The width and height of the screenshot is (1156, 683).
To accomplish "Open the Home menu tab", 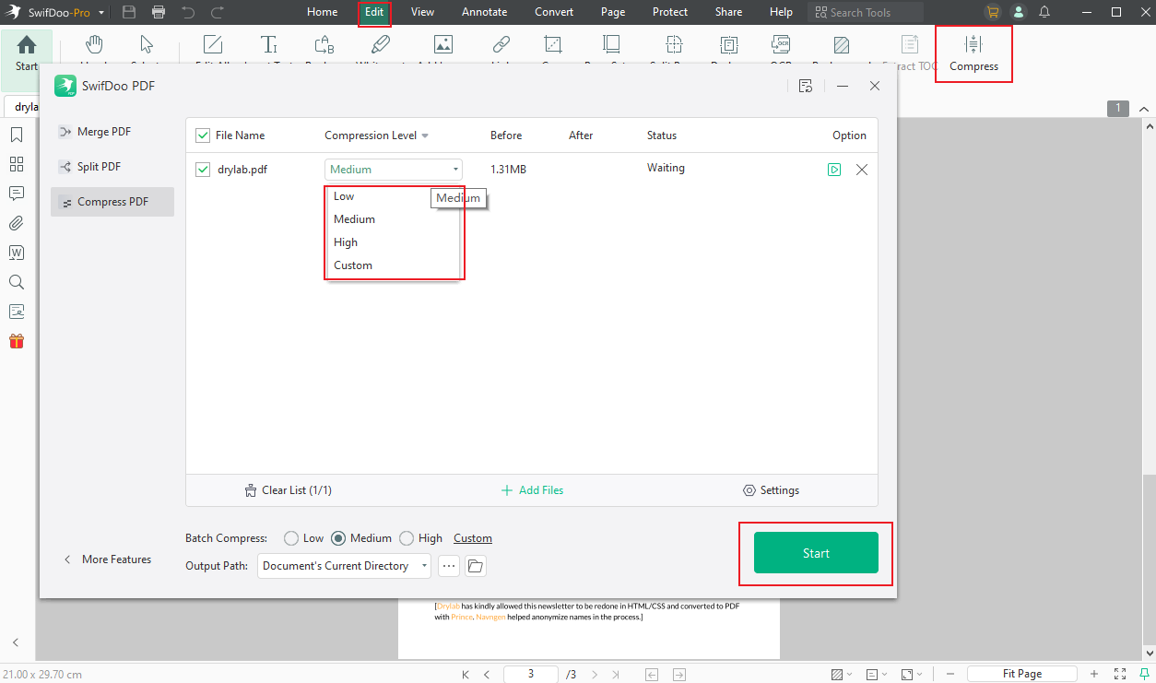I will (x=322, y=12).
